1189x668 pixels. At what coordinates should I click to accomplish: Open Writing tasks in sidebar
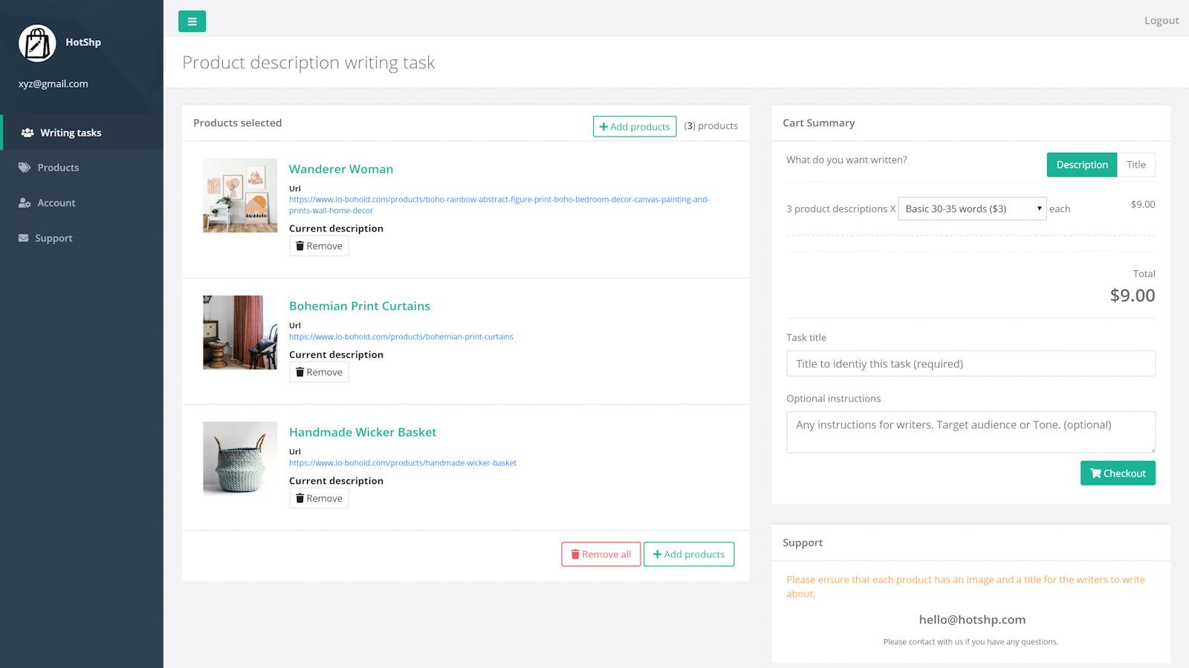tap(71, 133)
